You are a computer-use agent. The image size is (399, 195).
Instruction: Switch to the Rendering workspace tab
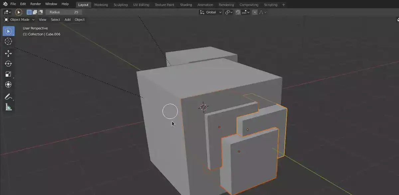(x=226, y=5)
